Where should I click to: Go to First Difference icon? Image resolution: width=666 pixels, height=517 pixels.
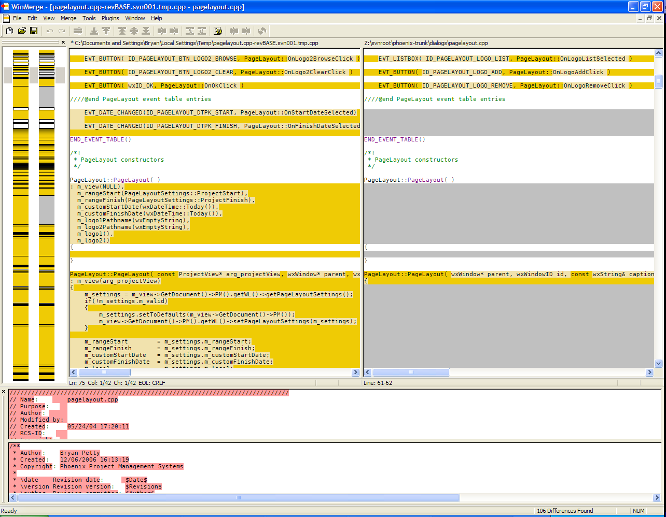[x=122, y=31]
